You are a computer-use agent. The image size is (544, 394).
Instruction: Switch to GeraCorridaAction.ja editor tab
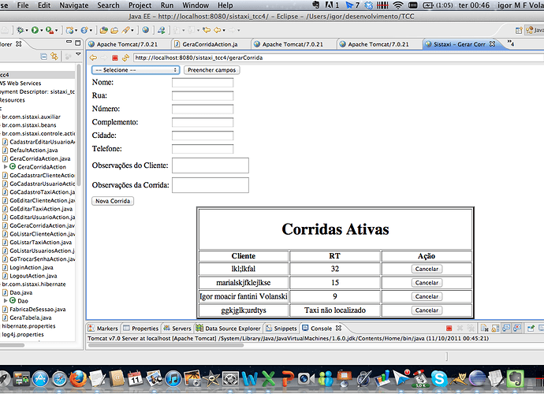(x=211, y=44)
